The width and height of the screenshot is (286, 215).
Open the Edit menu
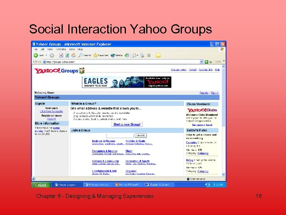pyautogui.click(x=43, y=49)
